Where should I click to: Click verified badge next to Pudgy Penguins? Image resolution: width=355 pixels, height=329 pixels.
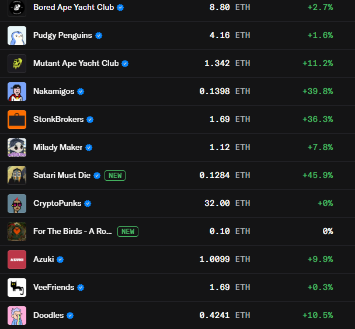click(x=99, y=36)
